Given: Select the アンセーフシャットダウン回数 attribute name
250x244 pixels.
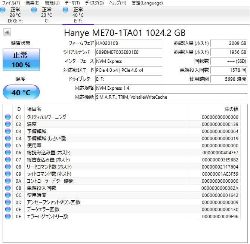Looking at the screenshot, I should pyautogui.click(x=53, y=202).
